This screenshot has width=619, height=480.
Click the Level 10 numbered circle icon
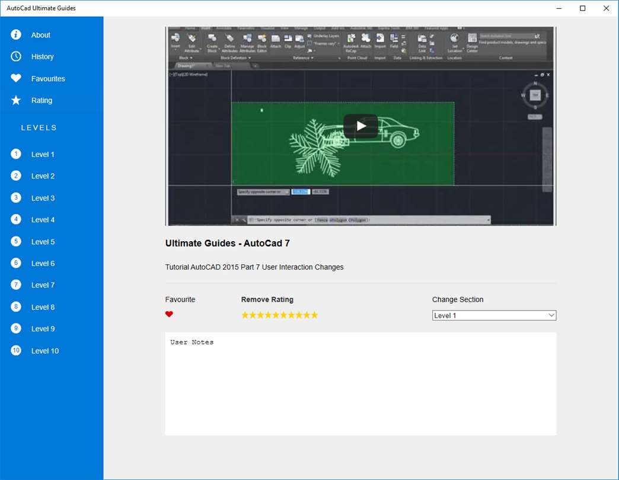point(16,350)
